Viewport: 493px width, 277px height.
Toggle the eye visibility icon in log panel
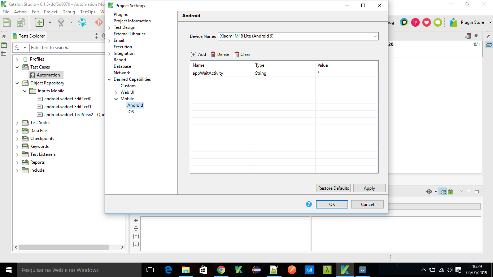click(429, 192)
